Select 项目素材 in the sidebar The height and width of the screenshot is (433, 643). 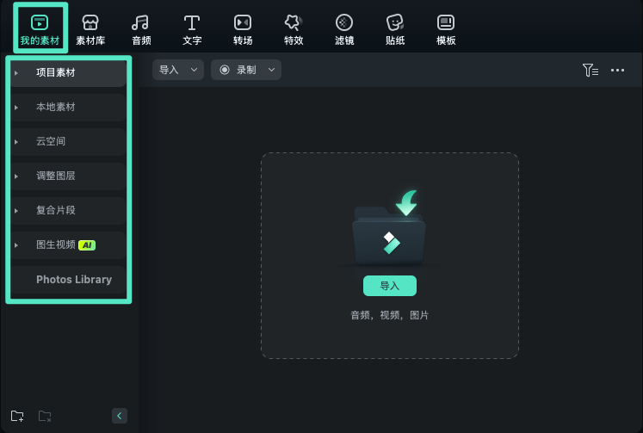pyautogui.click(x=69, y=73)
